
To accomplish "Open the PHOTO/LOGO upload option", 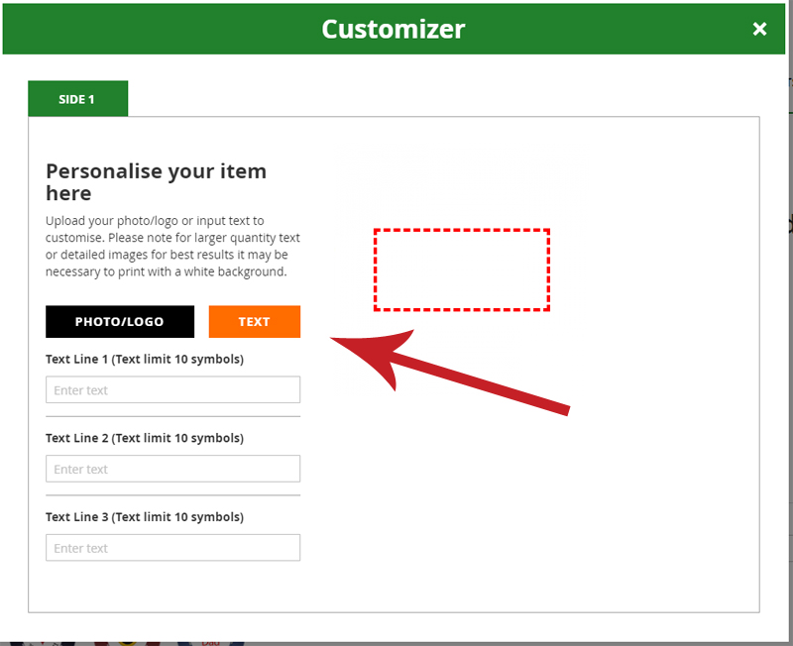I will tap(120, 321).
